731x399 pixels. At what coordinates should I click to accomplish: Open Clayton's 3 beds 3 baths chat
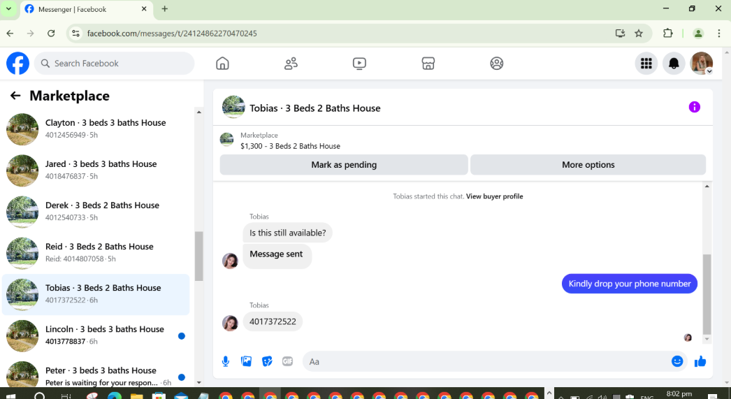[96, 129]
